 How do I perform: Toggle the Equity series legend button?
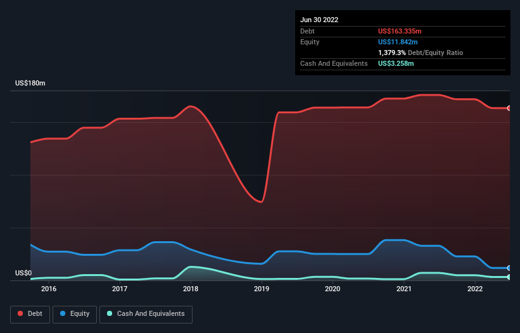tap(75, 314)
